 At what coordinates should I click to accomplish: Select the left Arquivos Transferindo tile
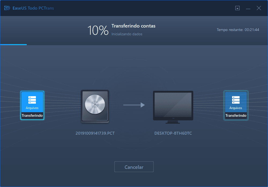pos(32,106)
